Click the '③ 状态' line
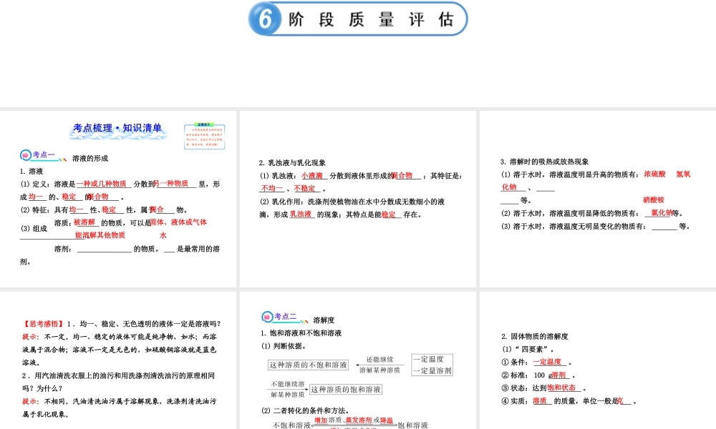The height and width of the screenshot is (429, 716). 544,388
